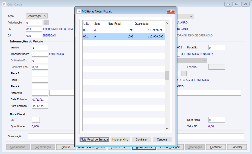Click the ellipsis button near Especif2 area

tap(184, 73)
